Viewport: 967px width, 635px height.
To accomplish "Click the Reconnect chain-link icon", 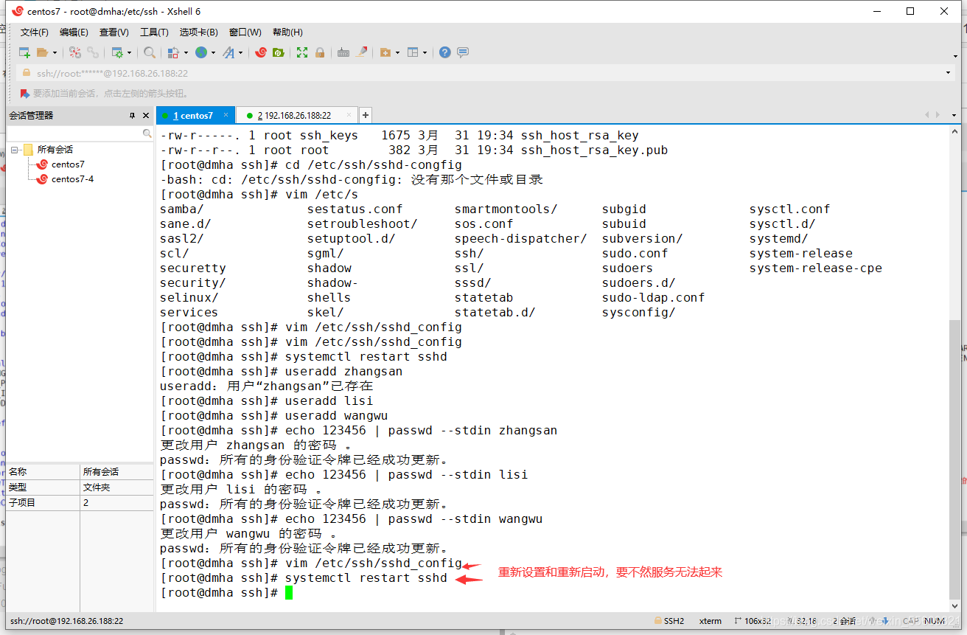I will pos(93,52).
